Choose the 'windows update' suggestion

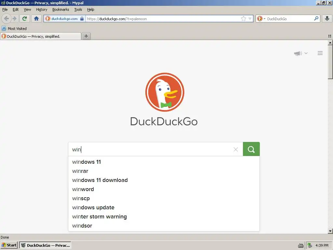[164, 207]
